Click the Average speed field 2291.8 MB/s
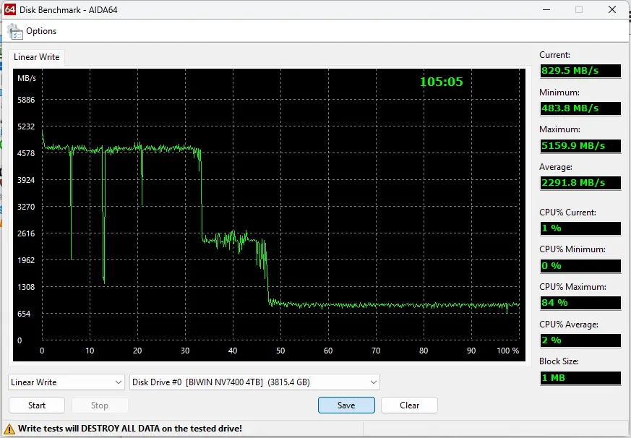 pyautogui.click(x=580, y=183)
